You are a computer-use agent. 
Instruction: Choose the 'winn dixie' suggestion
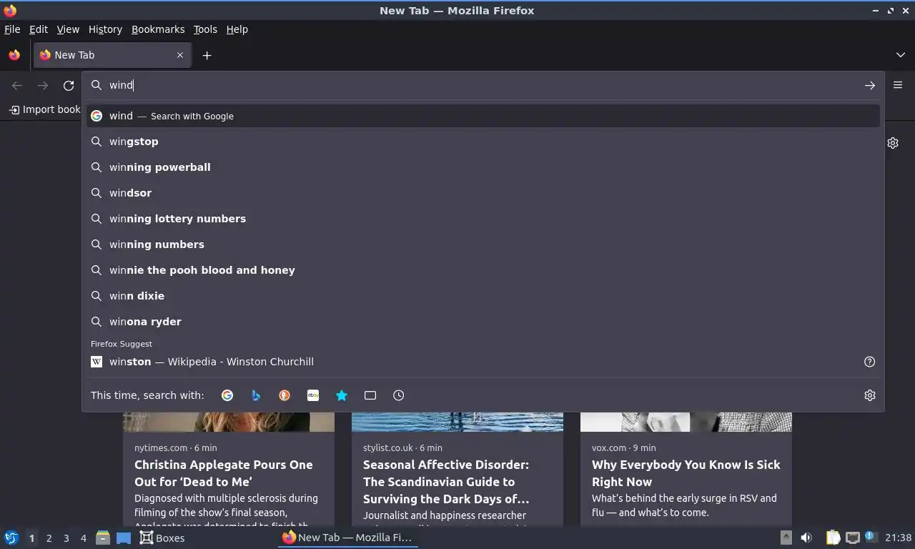tap(483, 296)
